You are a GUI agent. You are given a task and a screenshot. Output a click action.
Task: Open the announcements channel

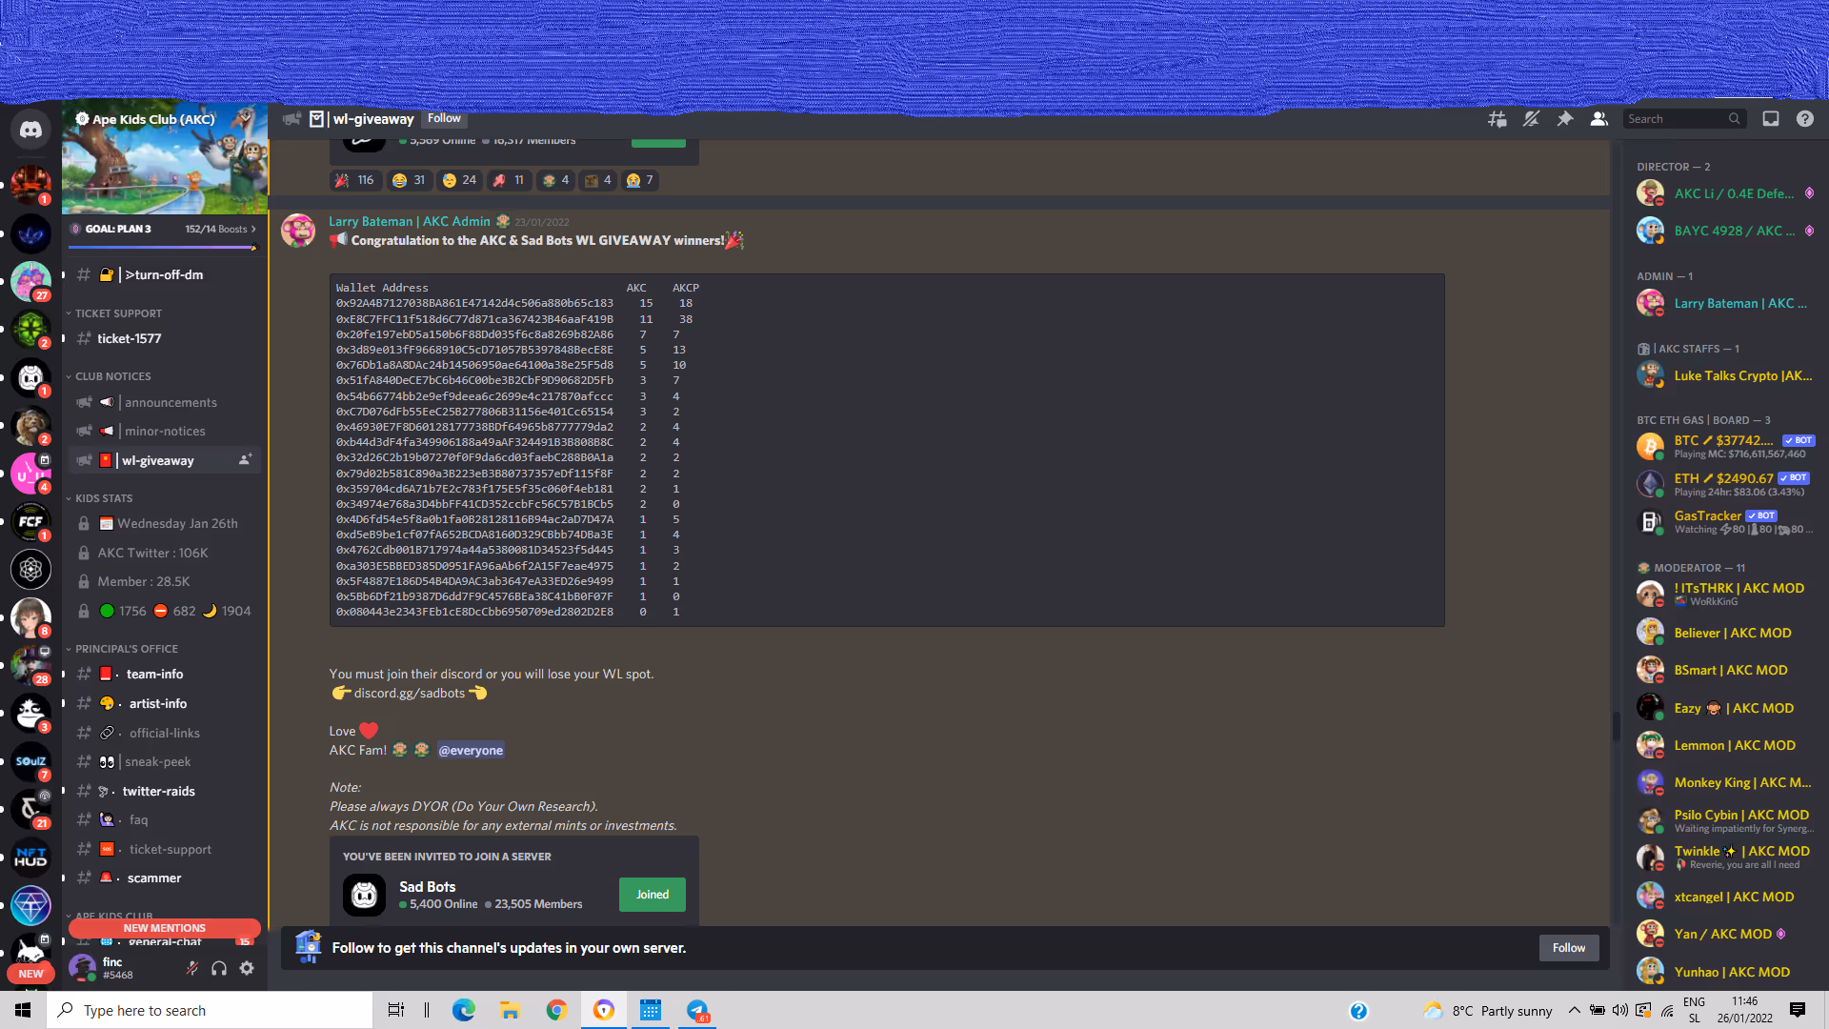pyautogui.click(x=171, y=403)
